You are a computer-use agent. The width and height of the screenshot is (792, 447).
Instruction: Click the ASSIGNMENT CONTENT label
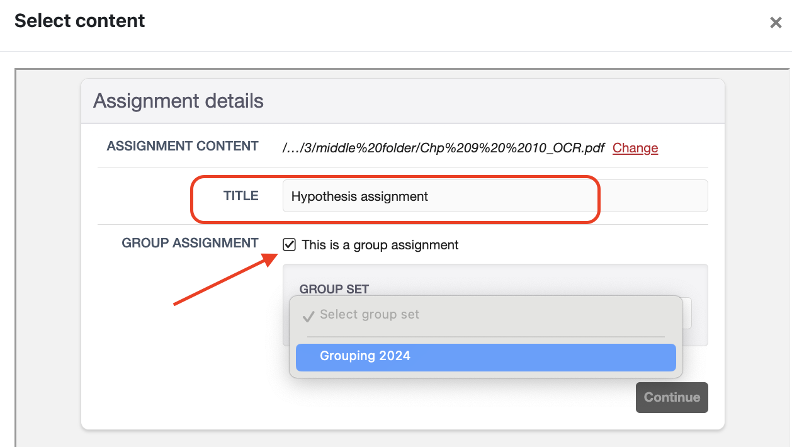tap(183, 146)
